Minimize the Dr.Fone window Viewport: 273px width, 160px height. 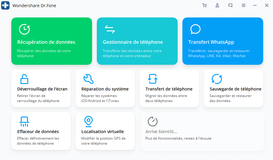coord(255,5)
